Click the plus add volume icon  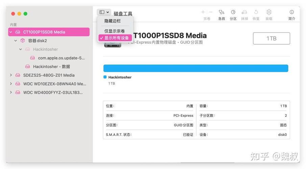pyautogui.click(x=203, y=12)
